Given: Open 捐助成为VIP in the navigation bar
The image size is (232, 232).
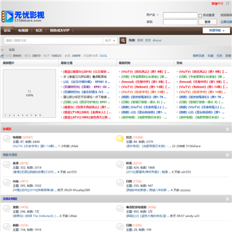Looking at the screenshot, I should pos(59,30).
